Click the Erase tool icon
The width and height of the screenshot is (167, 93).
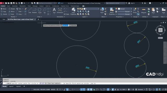pos(26,9)
